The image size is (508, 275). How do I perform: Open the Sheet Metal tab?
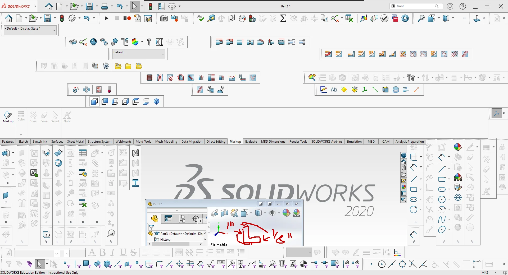click(75, 142)
